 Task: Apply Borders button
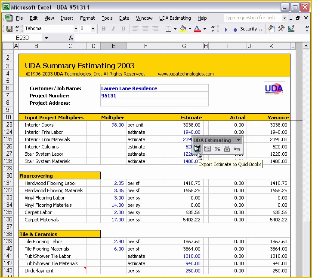click(x=168, y=29)
